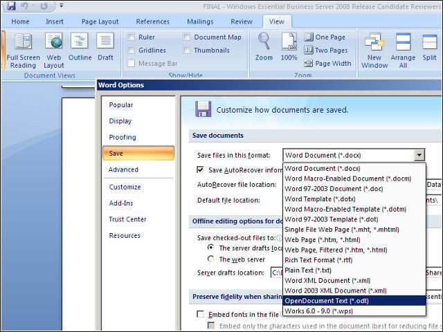Open the Home ribbon tab
This screenshot has height=332, width=443.
coord(20,21)
